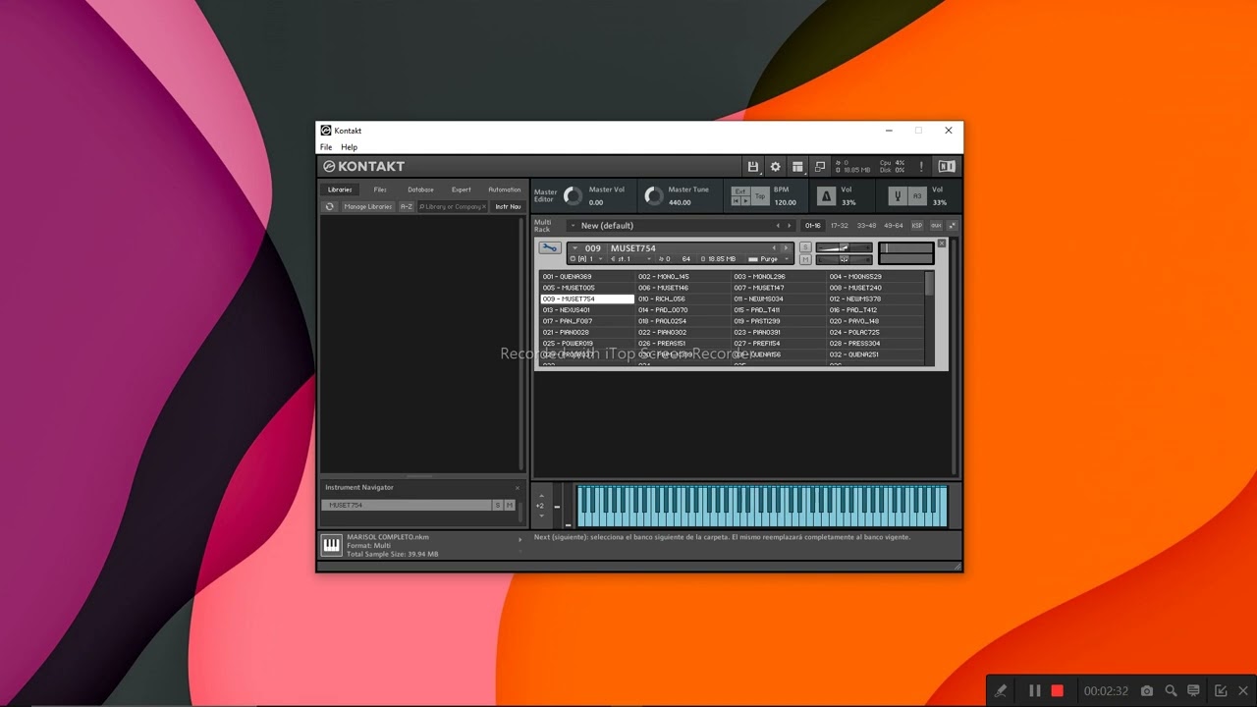
Task: Toggle minimized view icon
Action: pyautogui.click(x=820, y=167)
